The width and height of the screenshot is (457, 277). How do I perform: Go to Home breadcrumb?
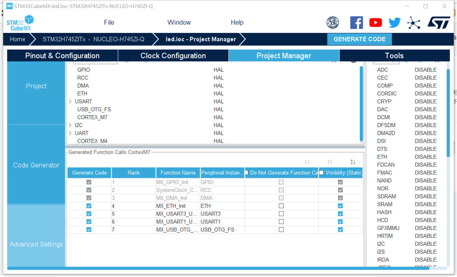(x=17, y=39)
